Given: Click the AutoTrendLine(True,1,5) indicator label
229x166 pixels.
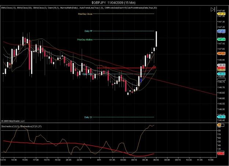Looking at the screenshot, I should [91, 8].
